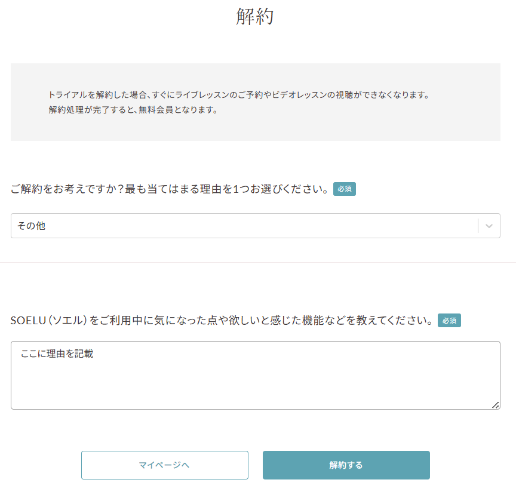Click the 必須 badge beside the SOELU feedback question
Screen dimensions: 516x498
(449, 321)
